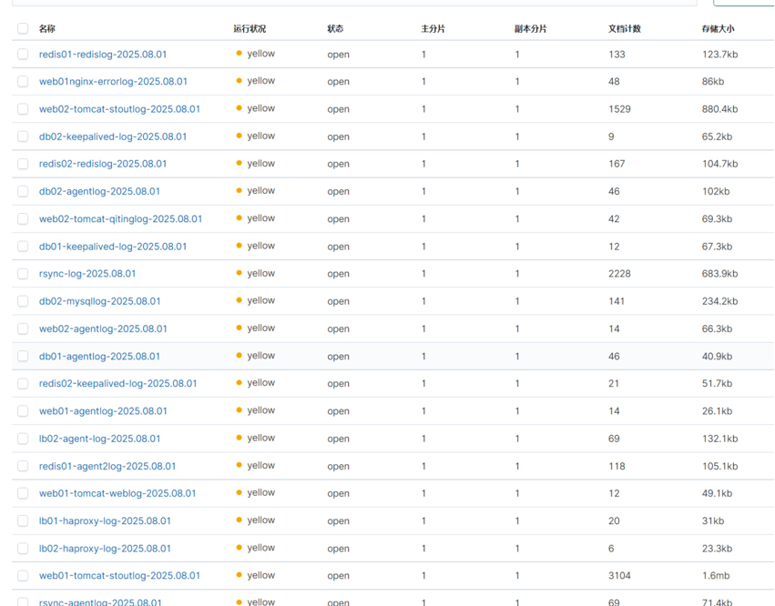Check box next to web02-tomcat-qitinglog-2025.08.01
Image resolution: width=775 pixels, height=606 pixels.
23,218
